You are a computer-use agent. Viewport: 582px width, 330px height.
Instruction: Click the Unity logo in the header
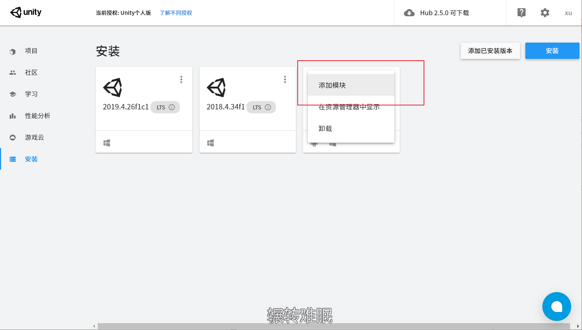(26, 12)
